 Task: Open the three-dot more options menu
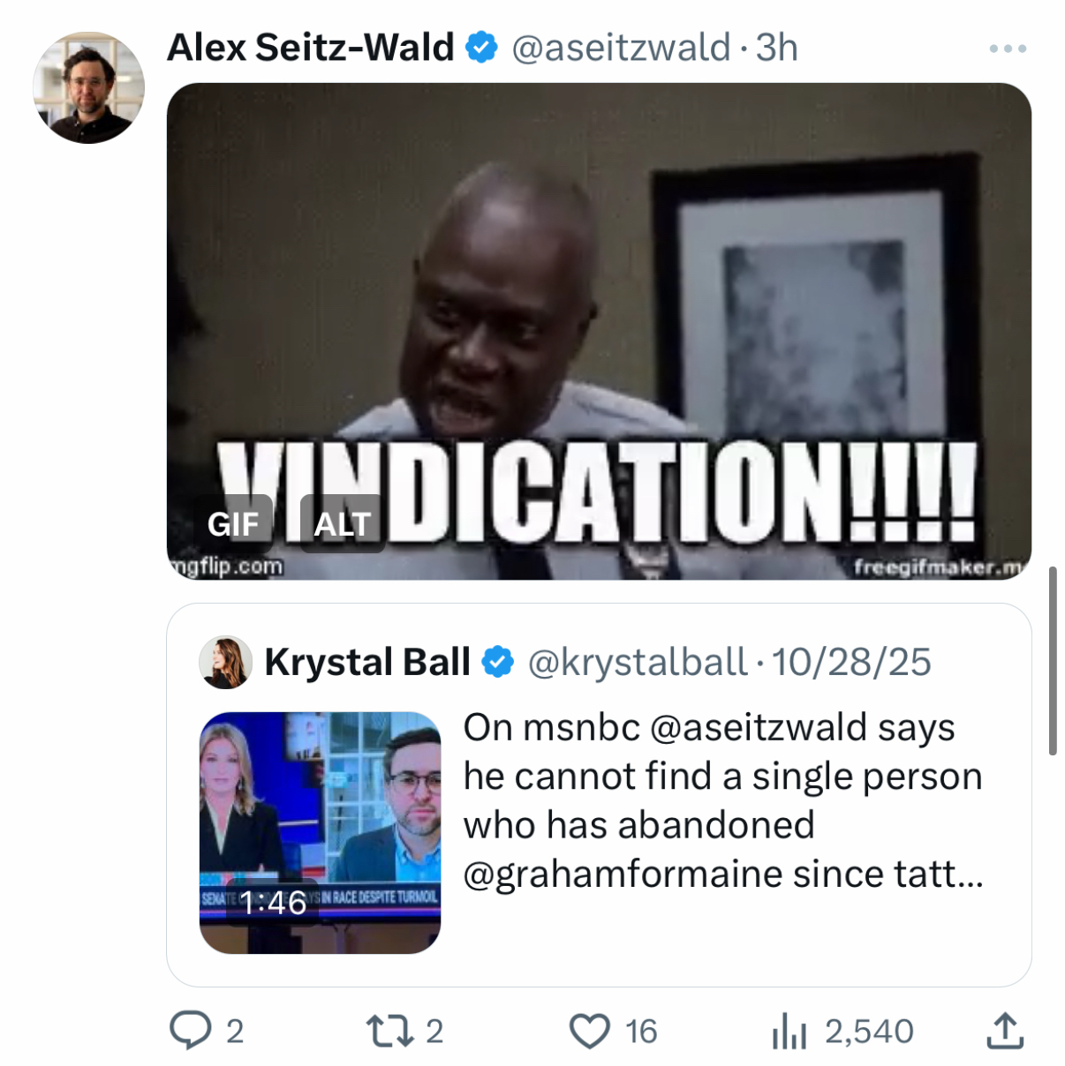pos(1008,49)
